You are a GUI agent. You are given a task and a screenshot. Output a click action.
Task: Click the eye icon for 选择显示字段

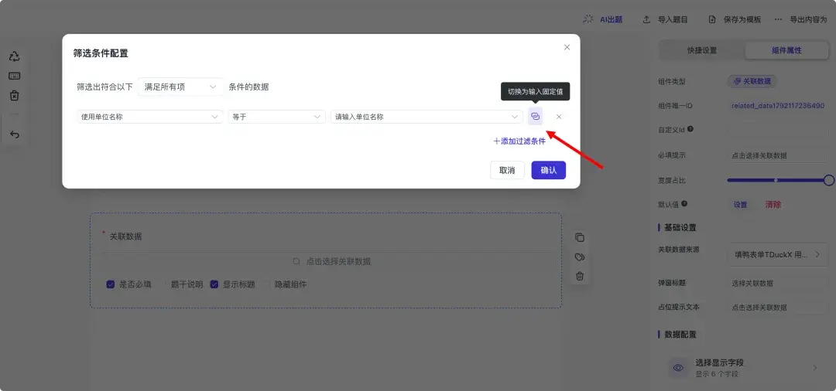(678, 368)
